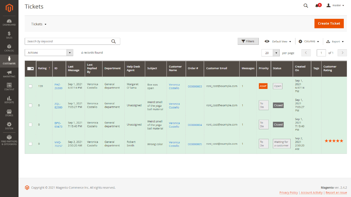Sort by Department column header
The height and width of the screenshot is (197, 351).
113,68
